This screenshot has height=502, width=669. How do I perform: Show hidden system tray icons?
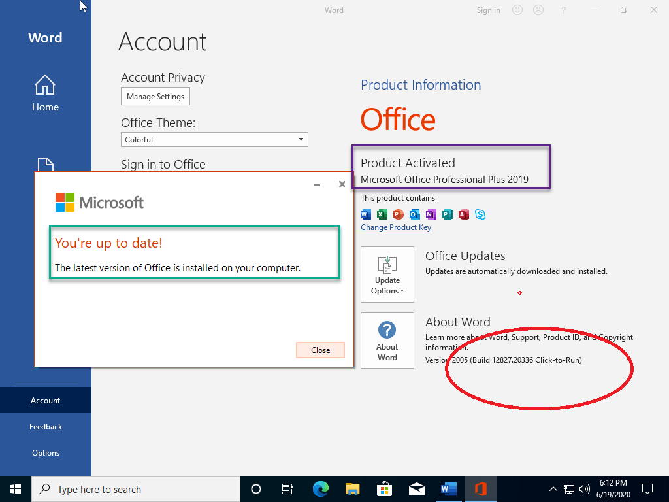coord(553,489)
